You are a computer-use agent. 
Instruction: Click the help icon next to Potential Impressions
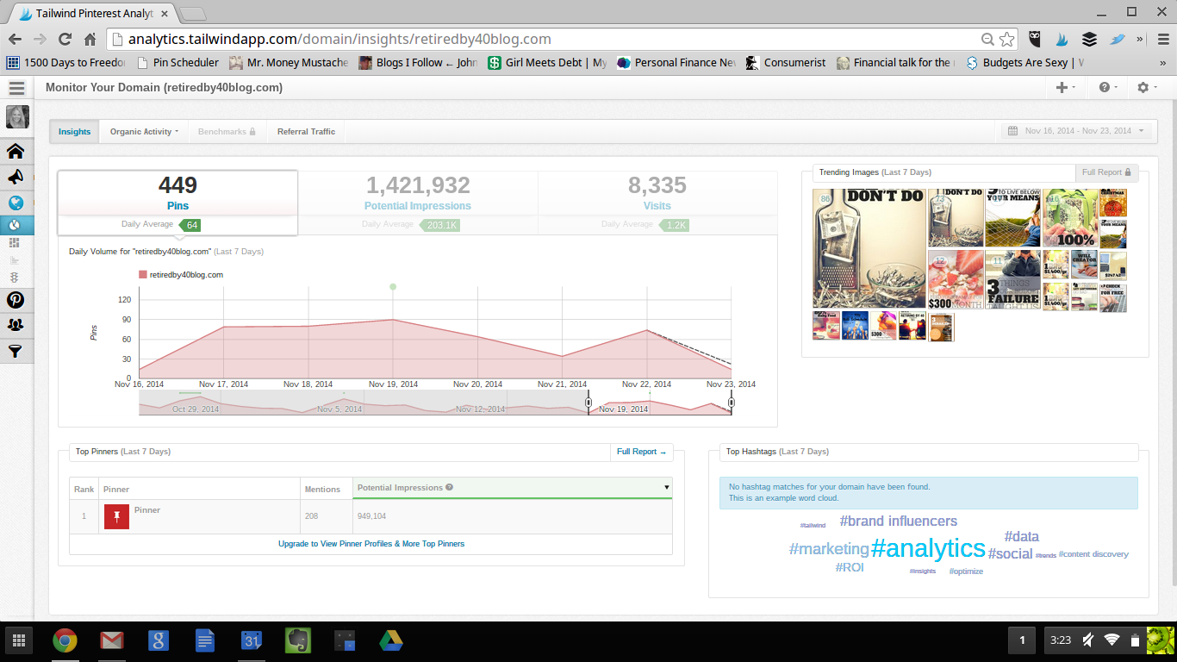[x=450, y=488]
